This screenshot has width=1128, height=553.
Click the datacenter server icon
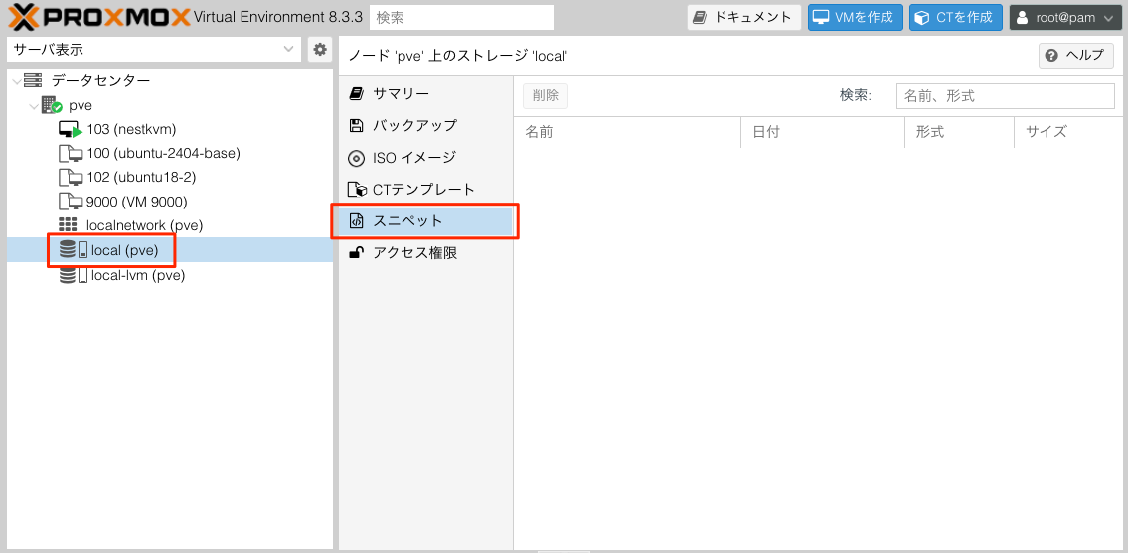pyautogui.click(x=33, y=80)
